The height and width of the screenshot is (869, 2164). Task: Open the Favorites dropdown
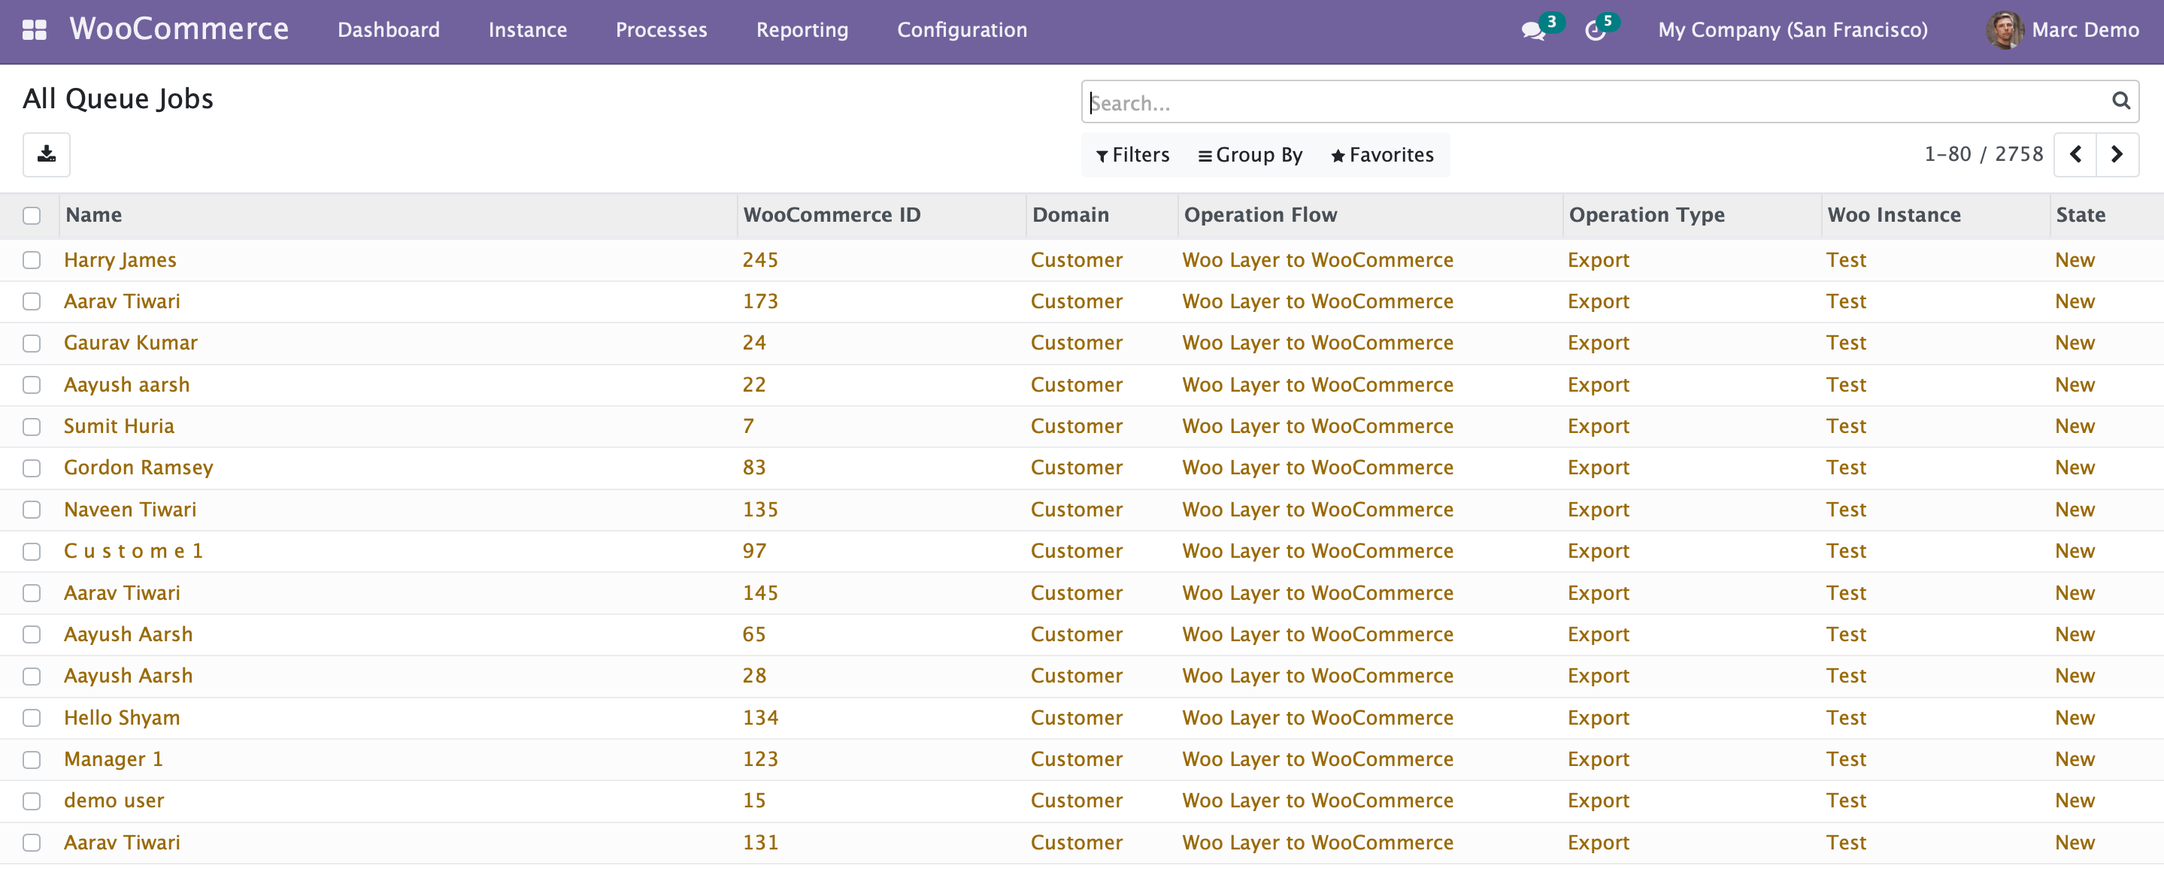click(1382, 156)
